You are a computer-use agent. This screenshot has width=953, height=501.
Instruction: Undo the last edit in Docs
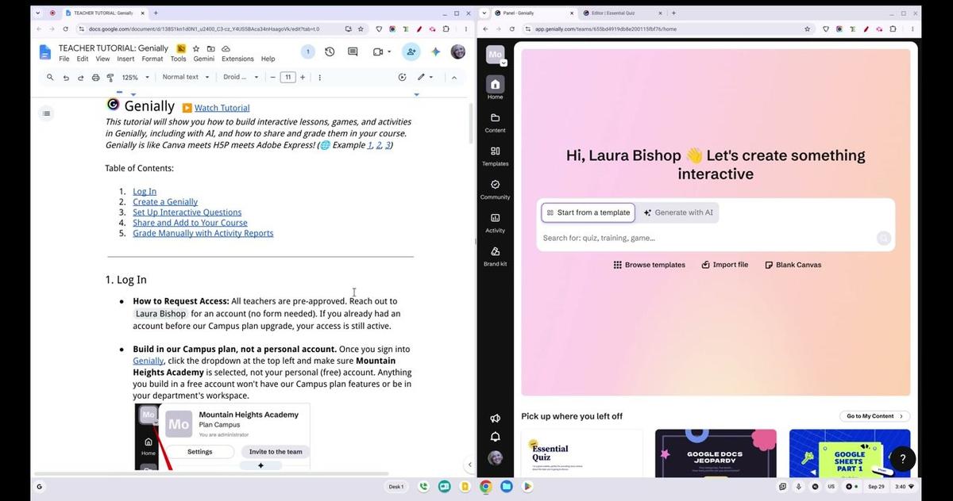pyautogui.click(x=66, y=77)
